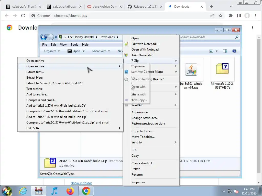The width and height of the screenshot is (262, 196).
Task: Click Explorer back navigation arrow
Action: pos(43,37)
